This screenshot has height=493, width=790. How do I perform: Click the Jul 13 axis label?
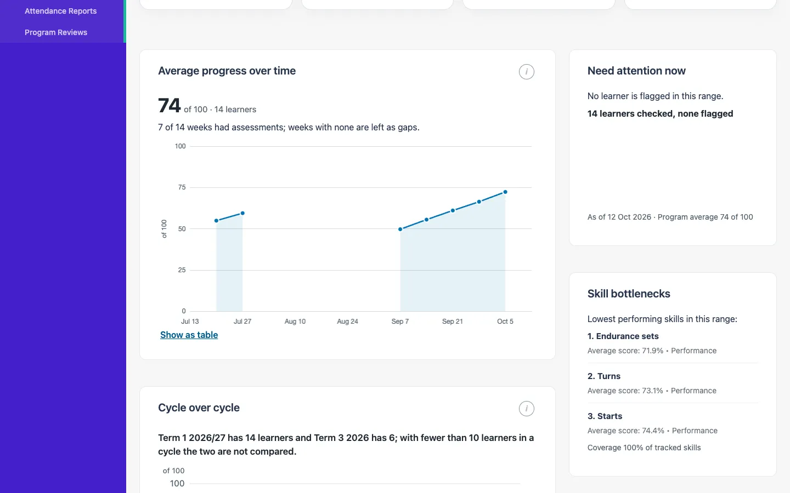tap(190, 322)
